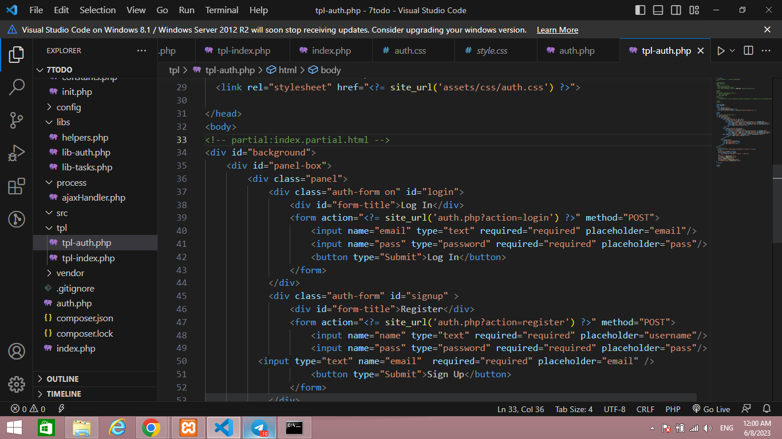
Task: Open XAMPP from taskbar
Action: click(188, 428)
